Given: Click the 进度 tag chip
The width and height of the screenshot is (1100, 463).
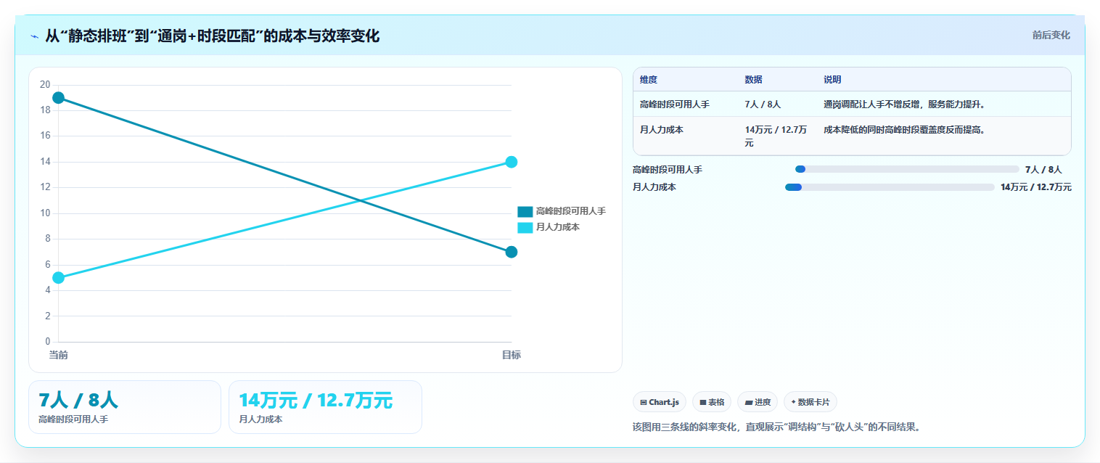Looking at the screenshot, I should tap(757, 402).
